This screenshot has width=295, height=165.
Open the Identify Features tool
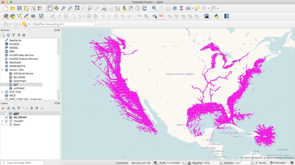[154, 8]
